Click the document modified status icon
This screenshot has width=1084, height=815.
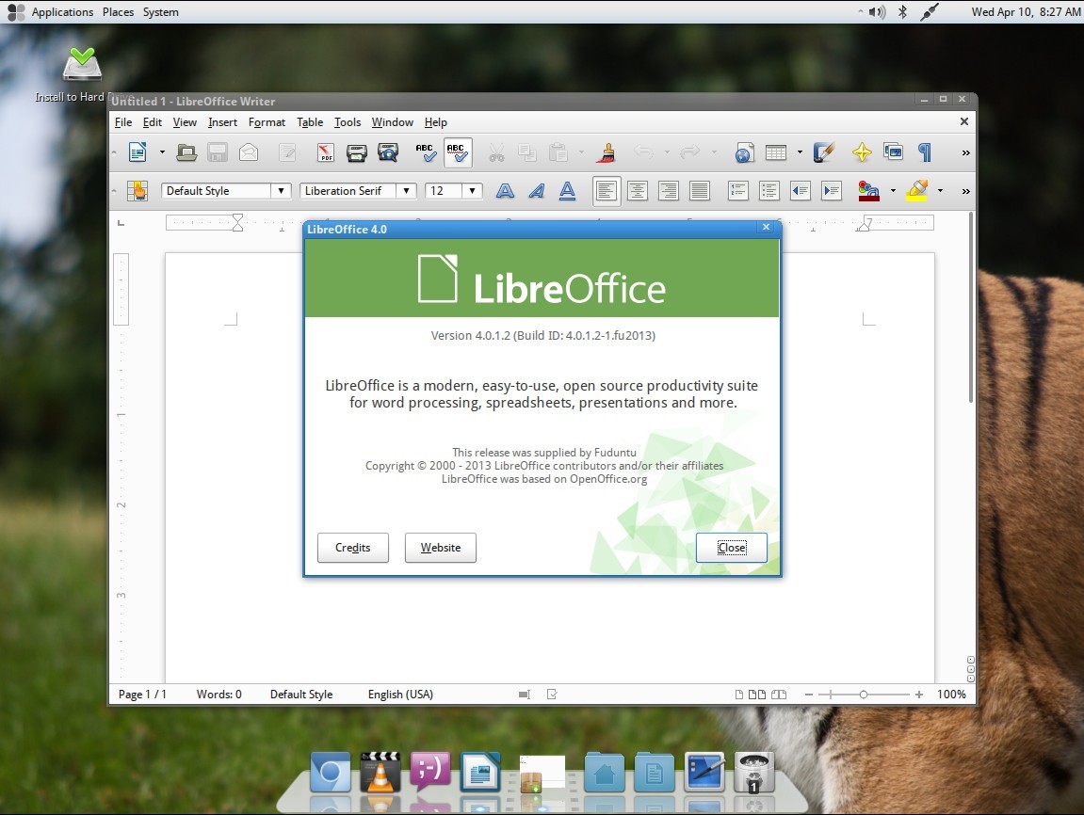pyautogui.click(x=552, y=695)
